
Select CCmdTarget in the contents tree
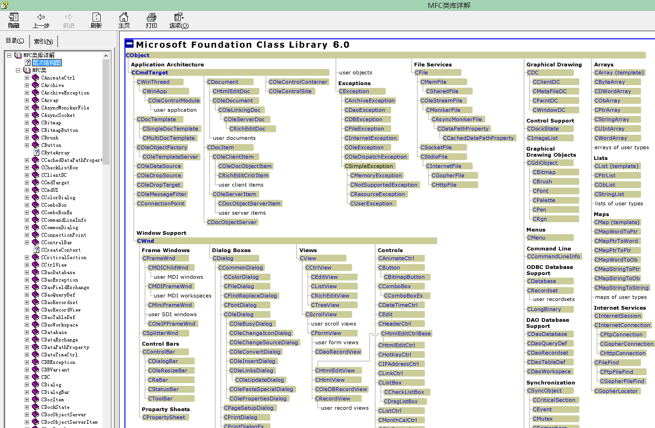tap(55, 182)
